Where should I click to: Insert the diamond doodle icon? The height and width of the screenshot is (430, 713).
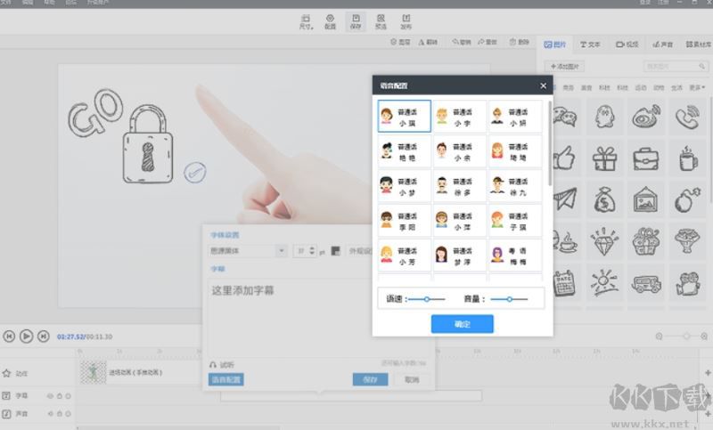click(605, 241)
